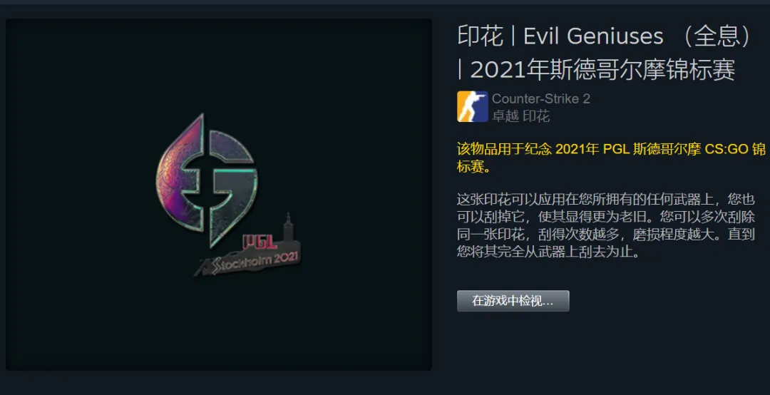Click the item title 印花 | Evil Geniuses
Viewport: 770px width, 395px height.
(560, 36)
